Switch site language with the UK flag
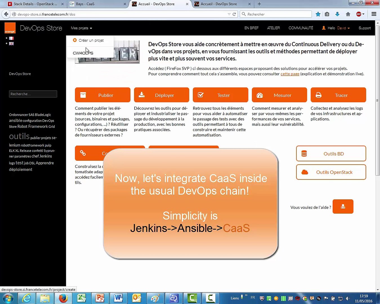The image size is (380, 304). tap(11, 44)
